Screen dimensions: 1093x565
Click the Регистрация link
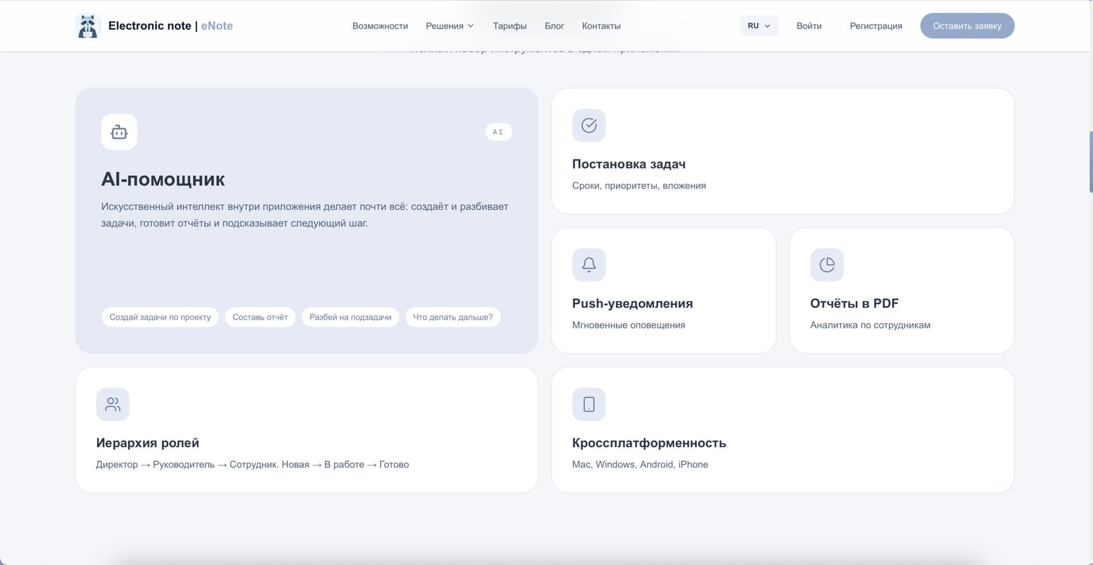tap(876, 26)
